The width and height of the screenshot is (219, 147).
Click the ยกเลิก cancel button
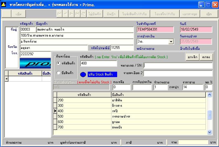point(192,57)
